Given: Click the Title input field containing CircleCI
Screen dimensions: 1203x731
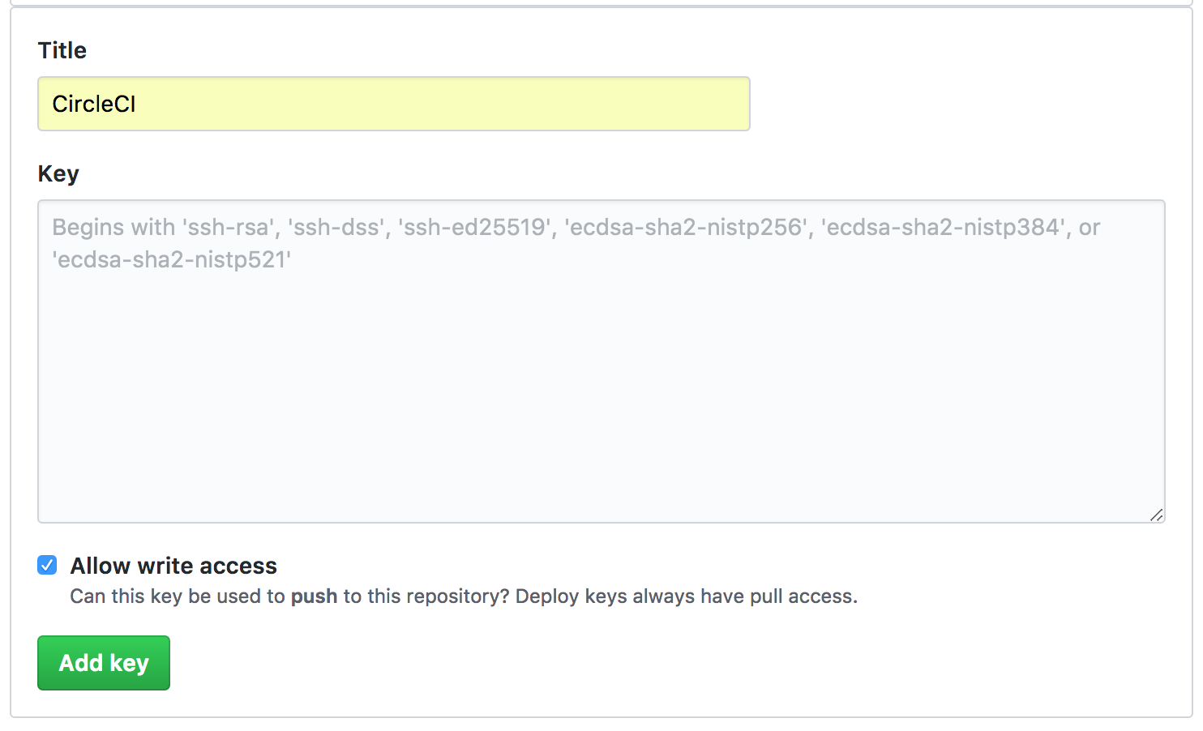Looking at the screenshot, I should pyautogui.click(x=394, y=104).
